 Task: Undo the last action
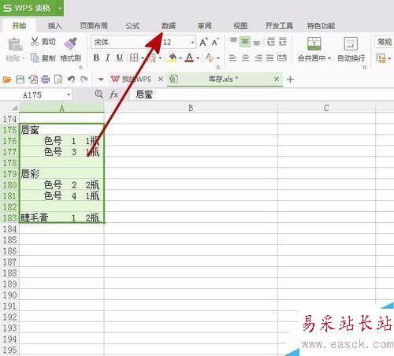(71, 79)
